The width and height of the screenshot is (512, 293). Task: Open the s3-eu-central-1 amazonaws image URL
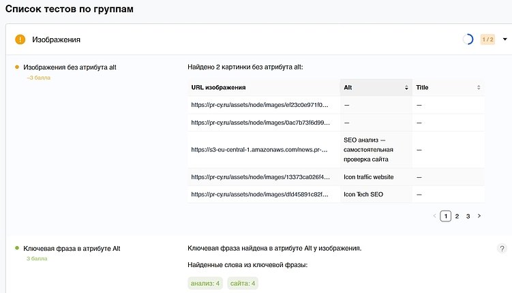click(x=260, y=150)
